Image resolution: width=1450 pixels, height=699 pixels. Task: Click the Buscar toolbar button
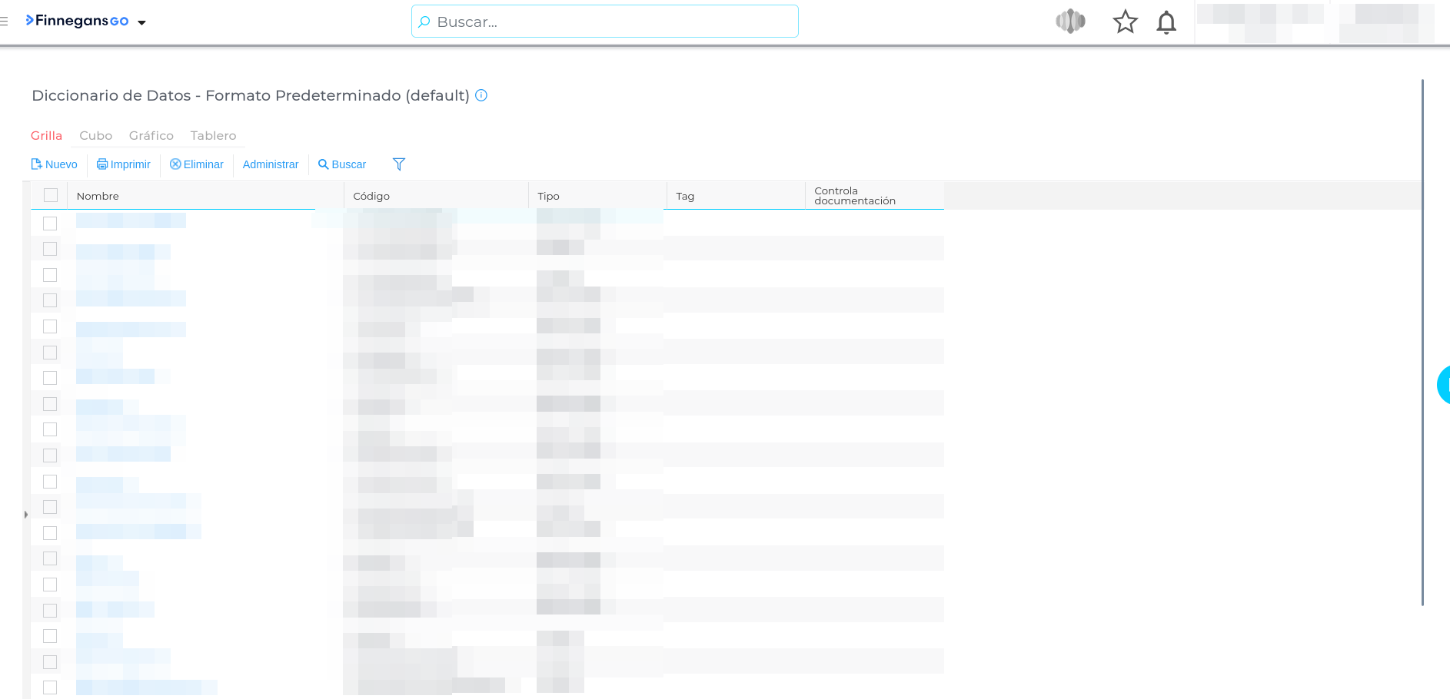[342, 164]
